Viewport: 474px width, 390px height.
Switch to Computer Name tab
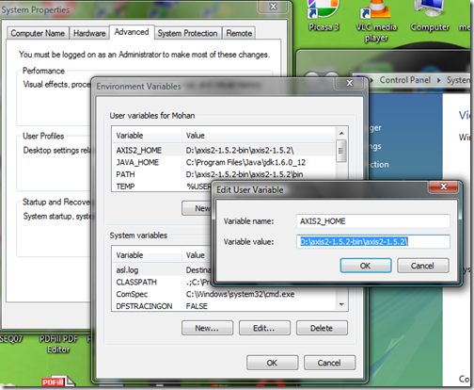tap(38, 33)
